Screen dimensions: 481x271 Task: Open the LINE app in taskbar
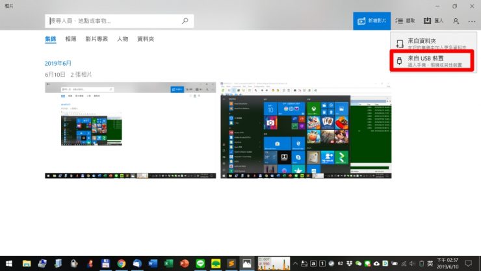tap(200, 263)
